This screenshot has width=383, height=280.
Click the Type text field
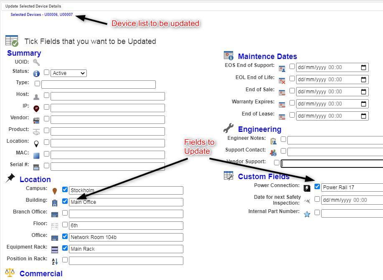tap(99, 85)
